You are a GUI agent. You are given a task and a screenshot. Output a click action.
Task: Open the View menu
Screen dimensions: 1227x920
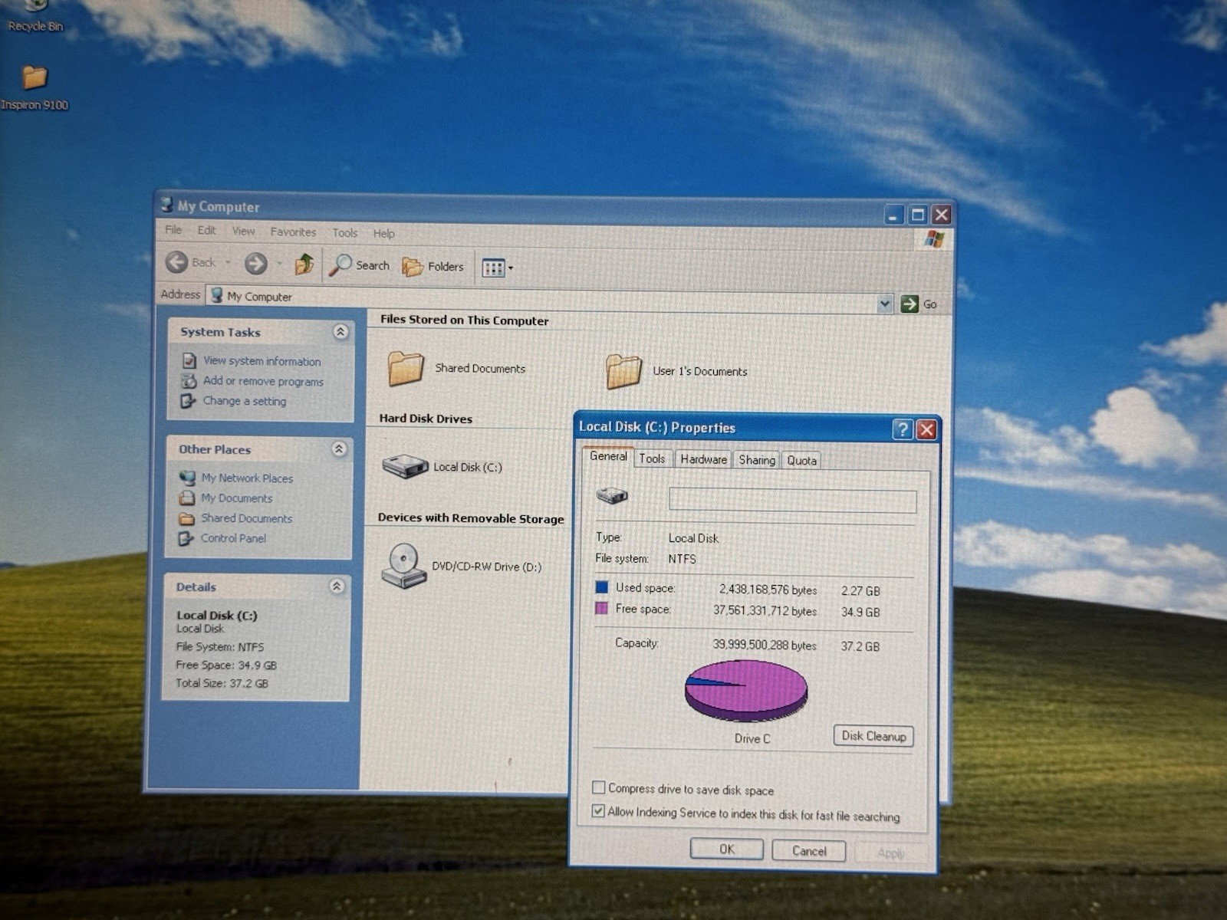(243, 231)
